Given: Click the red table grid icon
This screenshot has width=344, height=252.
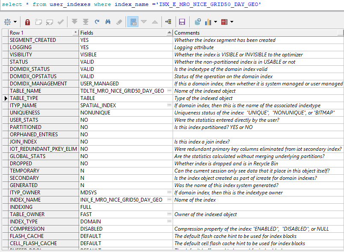Looking at the screenshot, I should click(x=224, y=22).
